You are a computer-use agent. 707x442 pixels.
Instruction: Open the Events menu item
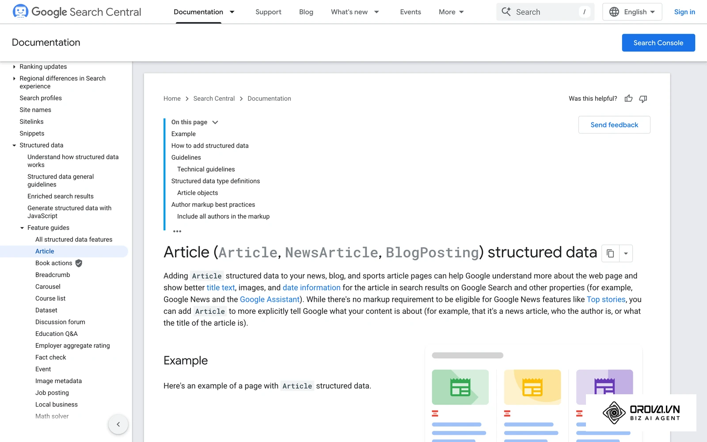(411, 12)
